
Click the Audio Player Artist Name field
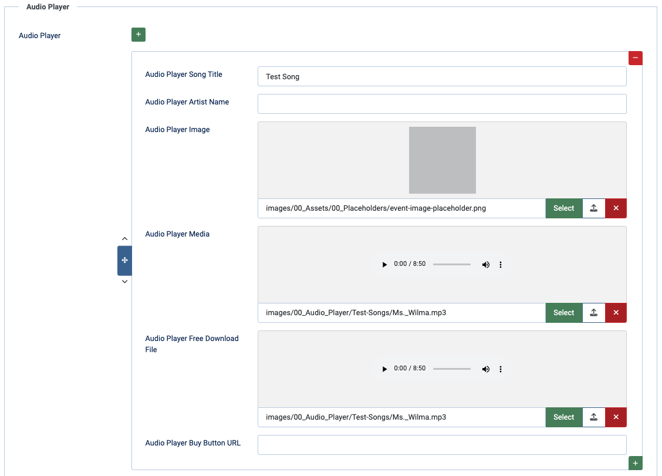pos(441,104)
